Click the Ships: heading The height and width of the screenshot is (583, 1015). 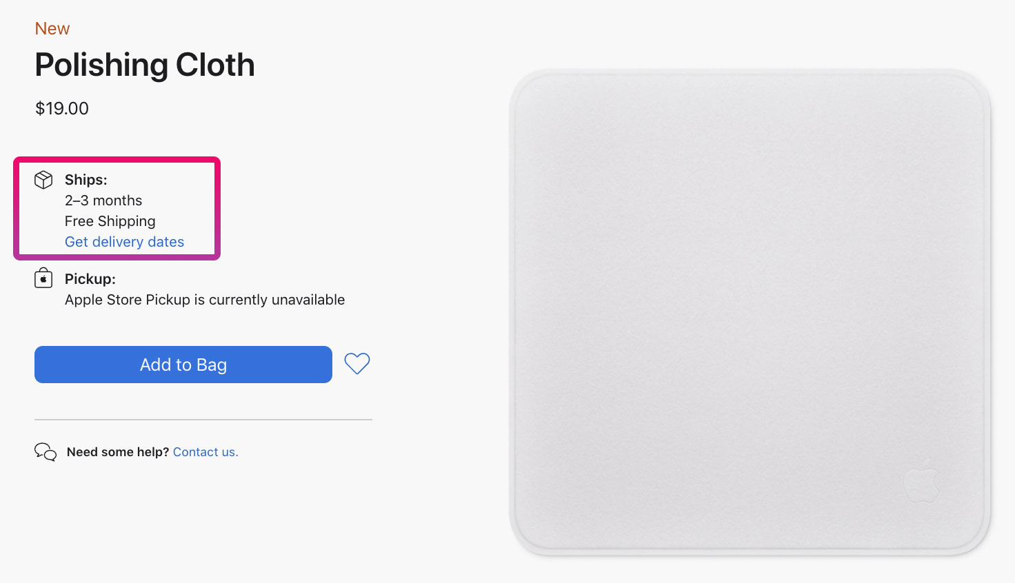point(86,180)
